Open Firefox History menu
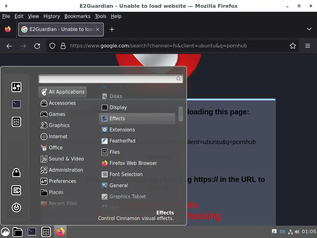This screenshot has width=317, height=238. tap(52, 16)
